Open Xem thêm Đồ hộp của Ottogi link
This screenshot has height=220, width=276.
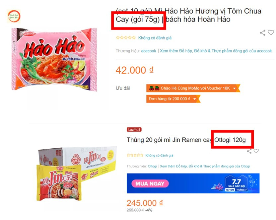(x=205, y=166)
